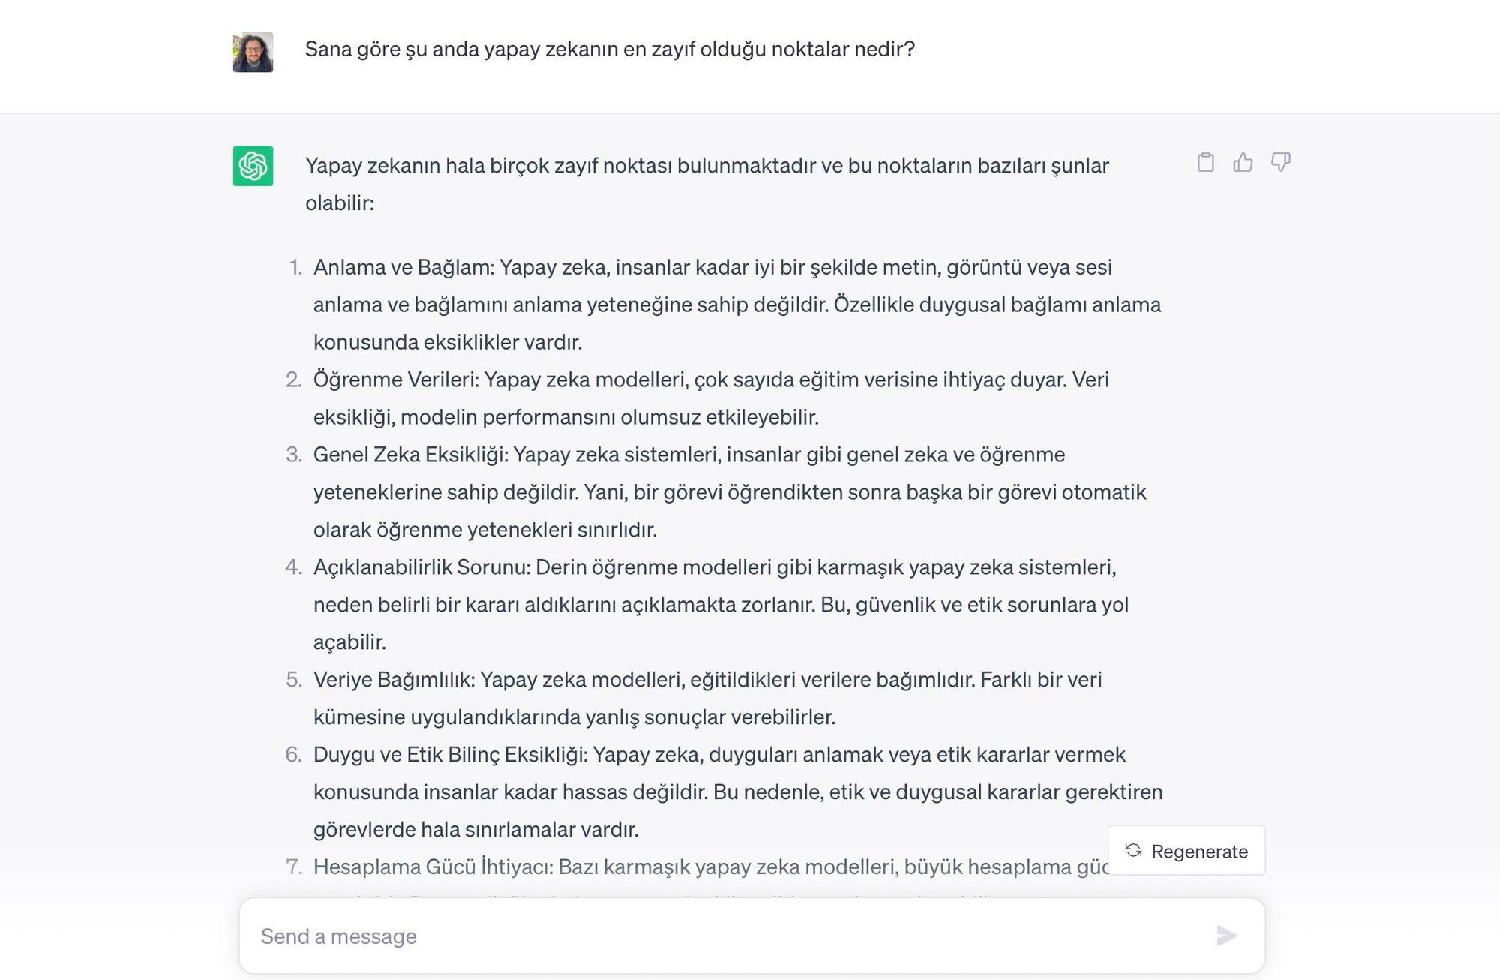The width and height of the screenshot is (1500, 980).
Task: Click the user profile photo avatar
Action: coord(253,52)
